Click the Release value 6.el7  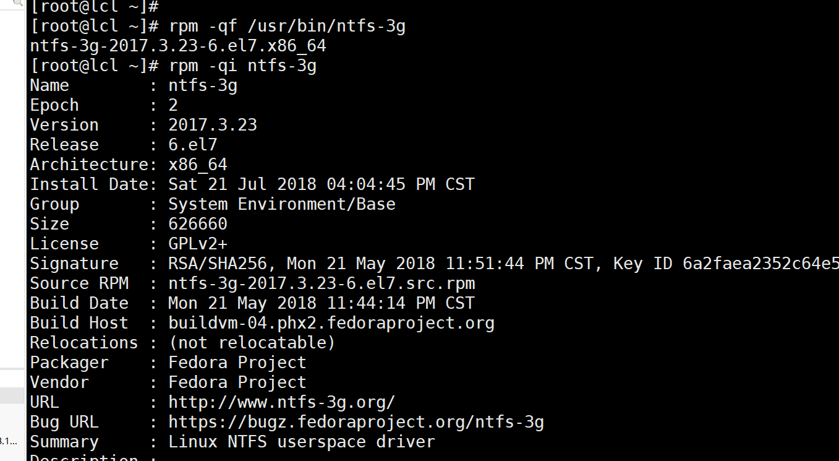pyautogui.click(x=193, y=145)
